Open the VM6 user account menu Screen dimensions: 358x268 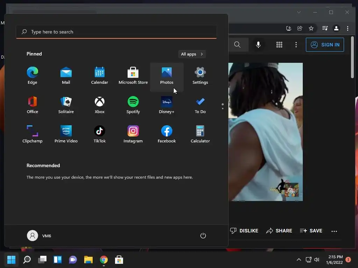click(x=39, y=236)
